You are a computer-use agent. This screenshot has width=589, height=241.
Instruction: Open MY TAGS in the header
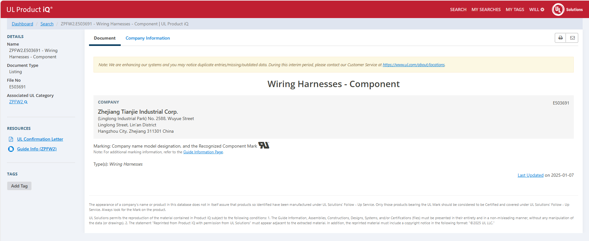tap(515, 10)
